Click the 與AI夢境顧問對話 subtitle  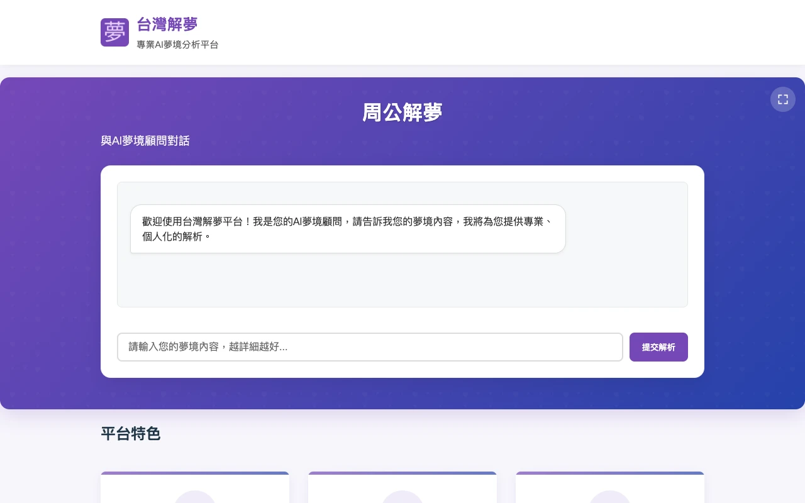[x=145, y=141]
